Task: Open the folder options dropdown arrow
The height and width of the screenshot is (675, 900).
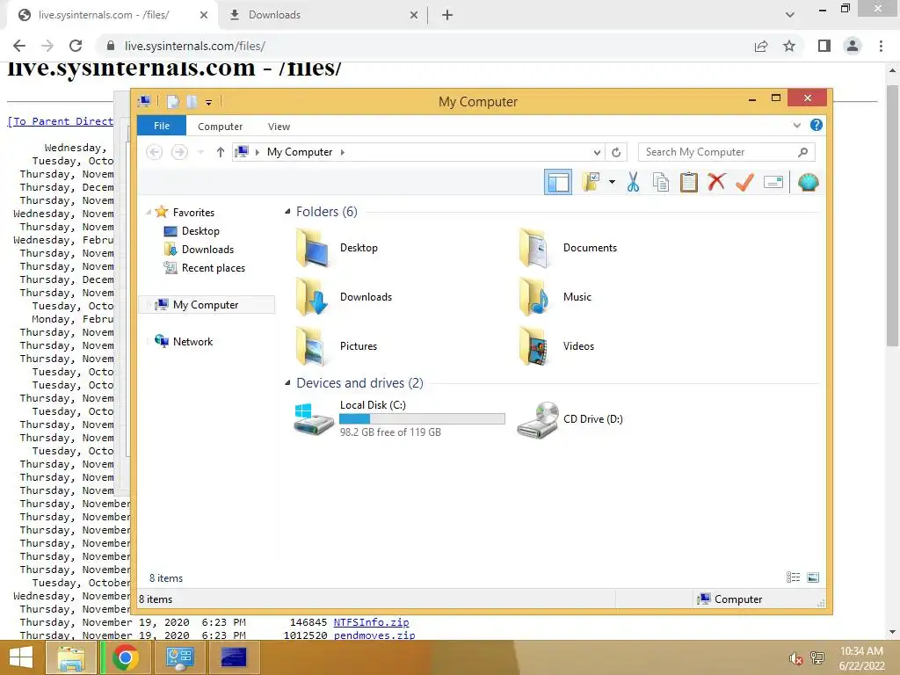Action: click(612, 183)
